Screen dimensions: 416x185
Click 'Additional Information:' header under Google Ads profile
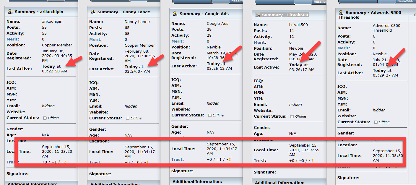pyautogui.click(x=197, y=181)
